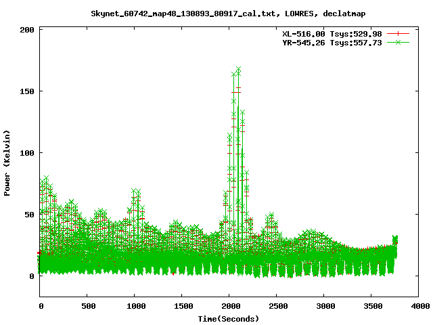Click the 2500 x-axis tick label
The height and width of the screenshot is (325, 433).
tap(278, 306)
